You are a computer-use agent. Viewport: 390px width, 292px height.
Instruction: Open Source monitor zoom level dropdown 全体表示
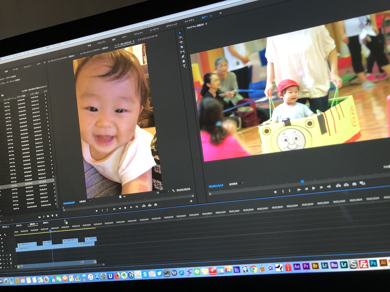tap(84, 201)
